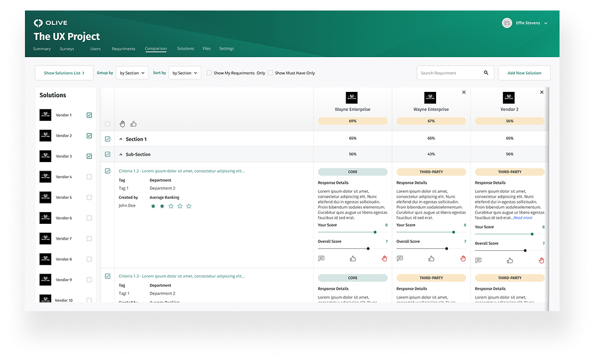Toggle the Sub-Section row checkbox
This screenshot has width=595, height=361.
(108, 154)
